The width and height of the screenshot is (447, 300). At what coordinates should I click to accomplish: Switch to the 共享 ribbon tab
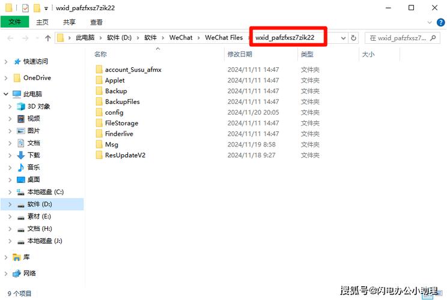coord(69,22)
